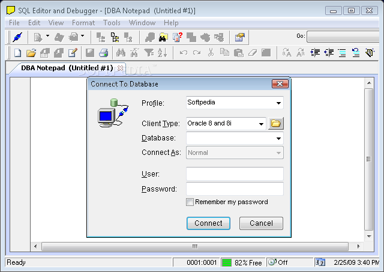Click the horizontal scrollbar thumb
This screenshot has width=384, height=272.
[x=194, y=246]
